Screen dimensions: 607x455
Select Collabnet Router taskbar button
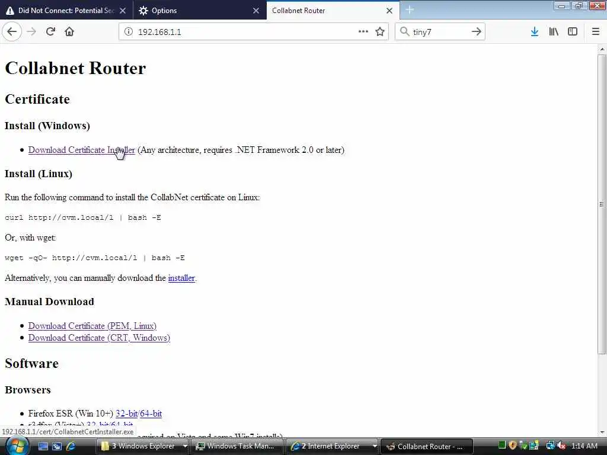427,447
